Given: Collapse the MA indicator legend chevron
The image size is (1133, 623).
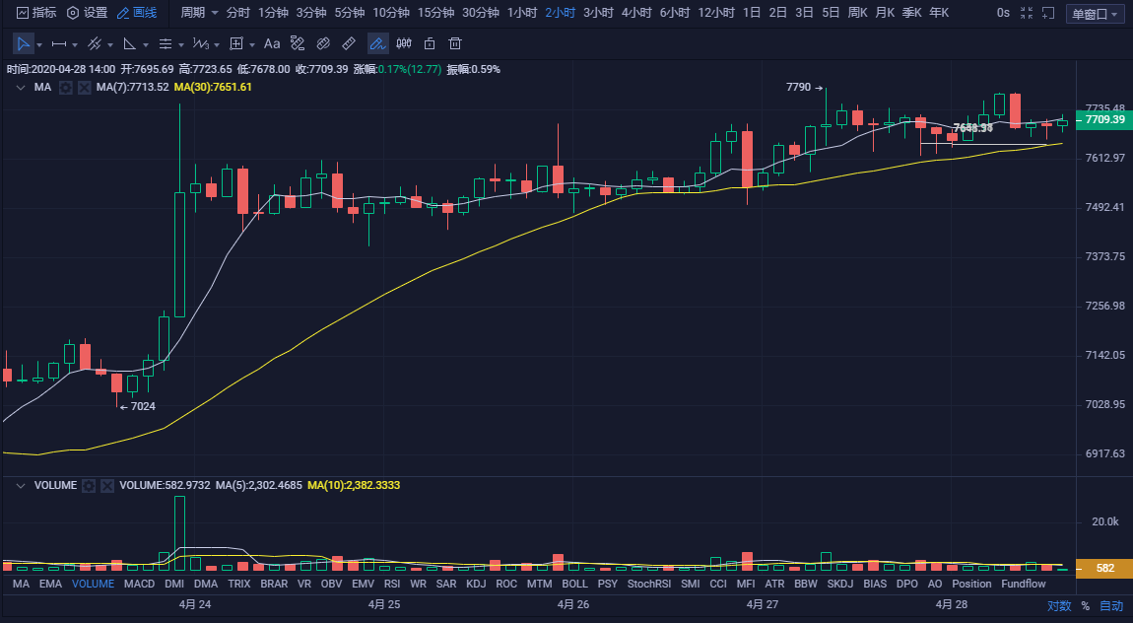Looking at the screenshot, I should tap(20, 88).
